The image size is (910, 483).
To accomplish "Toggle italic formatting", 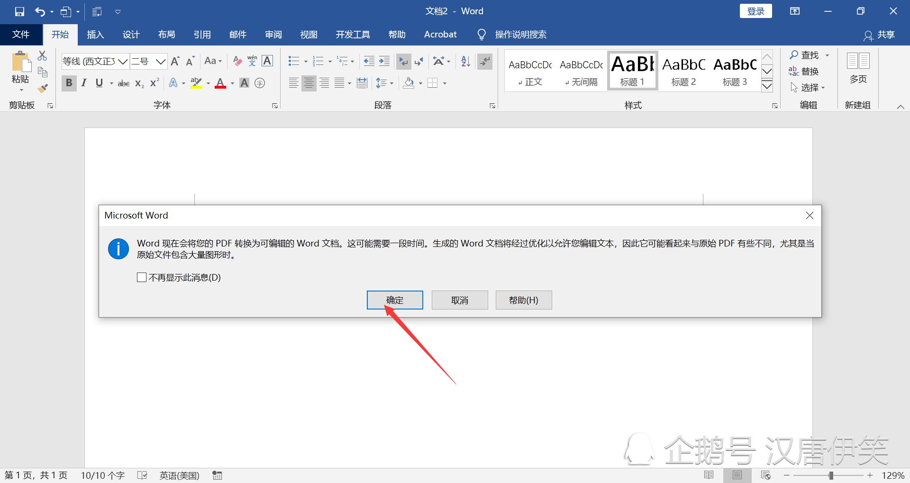I will click(84, 83).
